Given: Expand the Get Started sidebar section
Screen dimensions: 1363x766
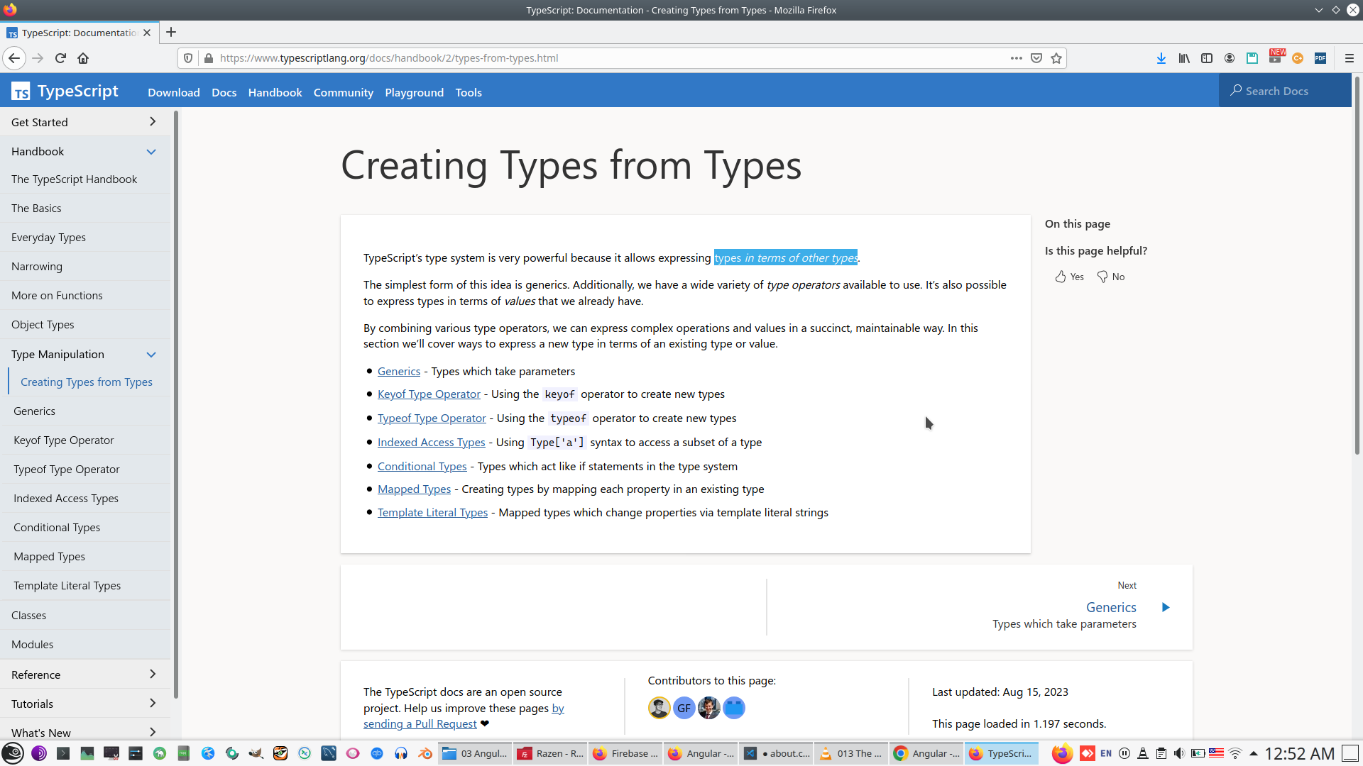Looking at the screenshot, I should tap(152, 122).
